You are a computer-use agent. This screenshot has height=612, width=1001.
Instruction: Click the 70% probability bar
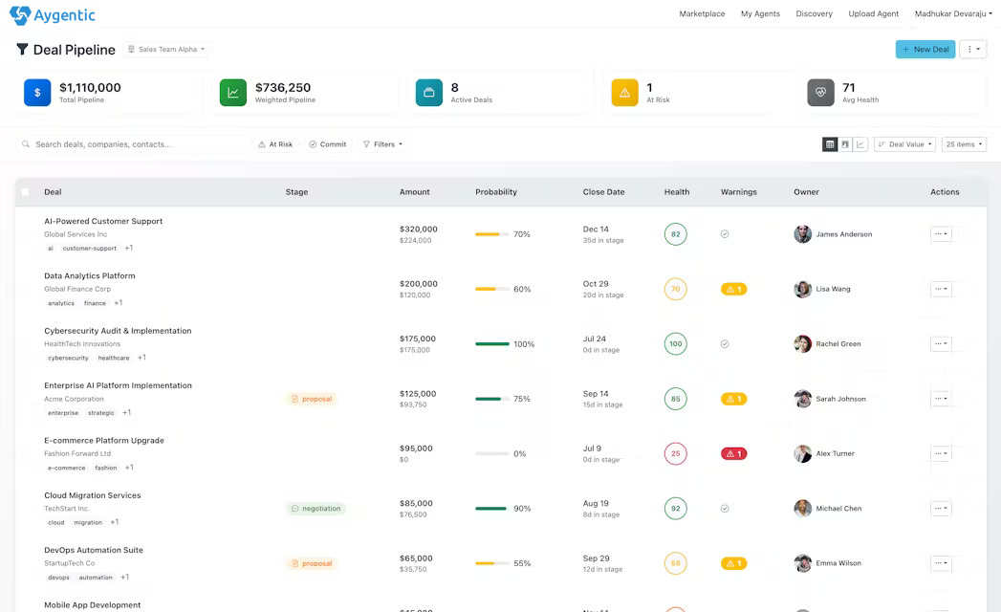[x=491, y=234]
